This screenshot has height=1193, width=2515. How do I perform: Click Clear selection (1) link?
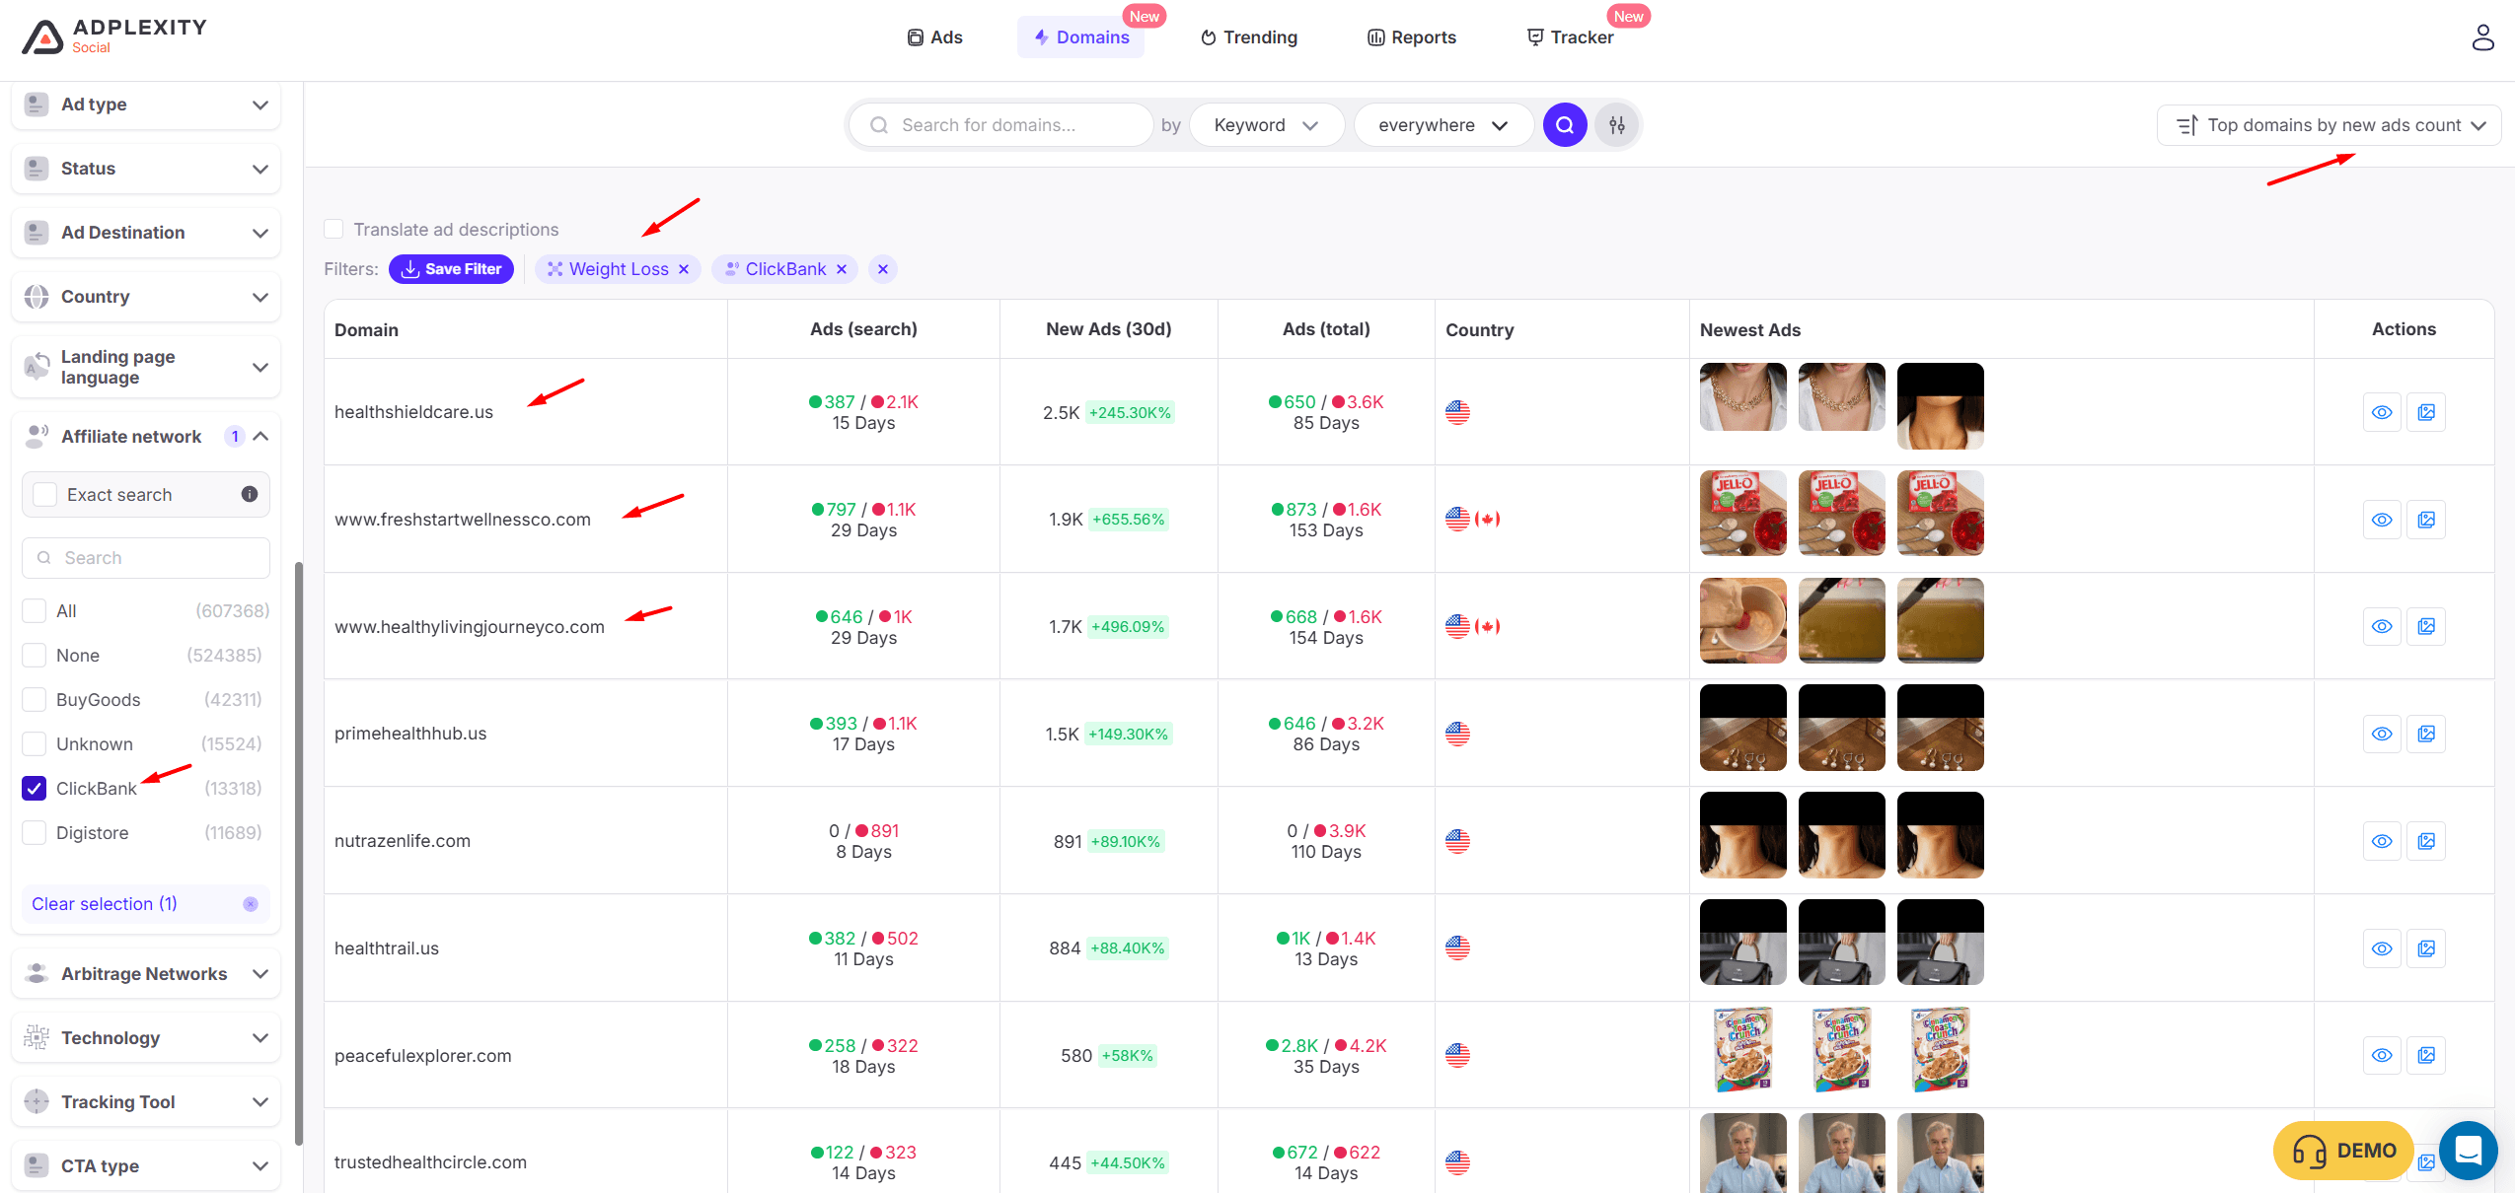[105, 903]
